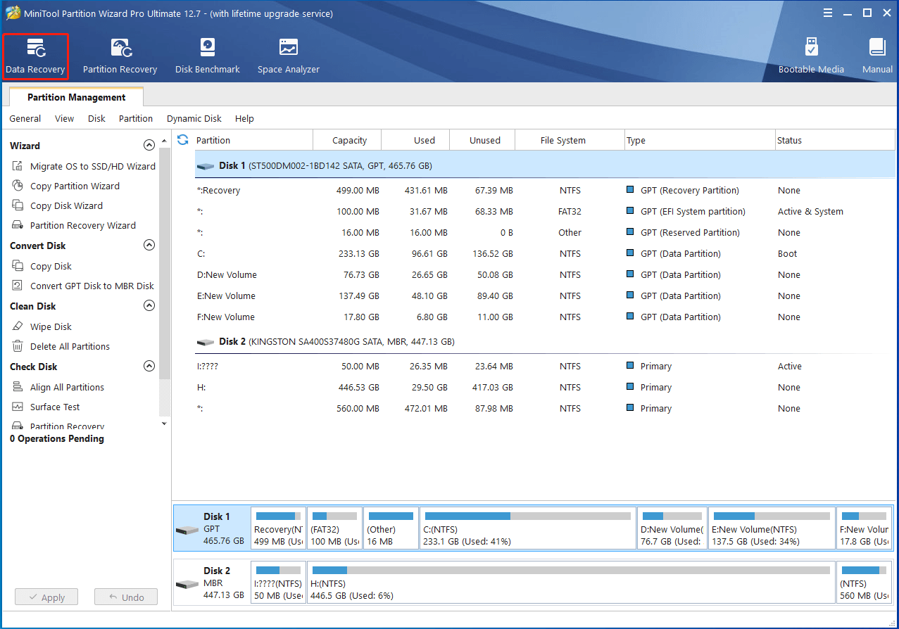The width and height of the screenshot is (899, 629).
Task: Select the E:New Volume partition row
Action: 545,296
